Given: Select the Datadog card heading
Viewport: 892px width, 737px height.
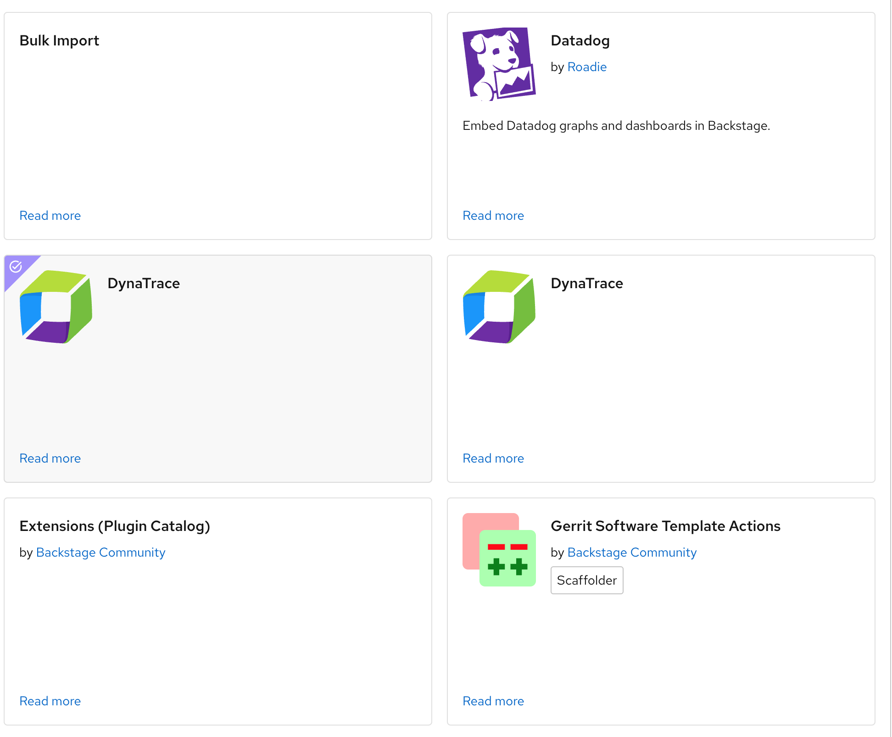Looking at the screenshot, I should click(x=580, y=41).
